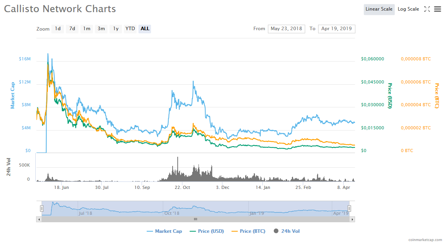Click the 30. Jul x-axis label
Image resolution: width=446 pixels, height=243 pixels.
pos(102,188)
